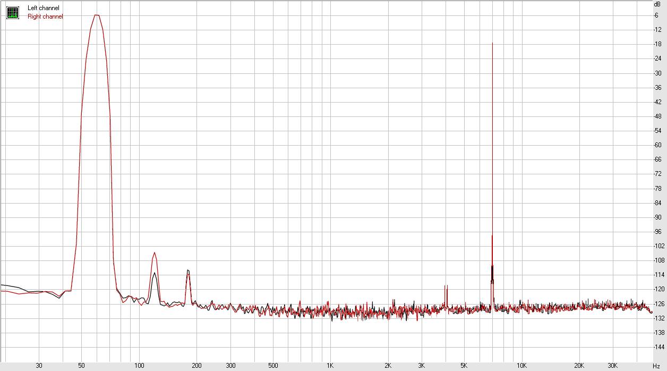Click the "-18" dB axis value
The width and height of the screenshot is (667, 371).
(x=657, y=44)
